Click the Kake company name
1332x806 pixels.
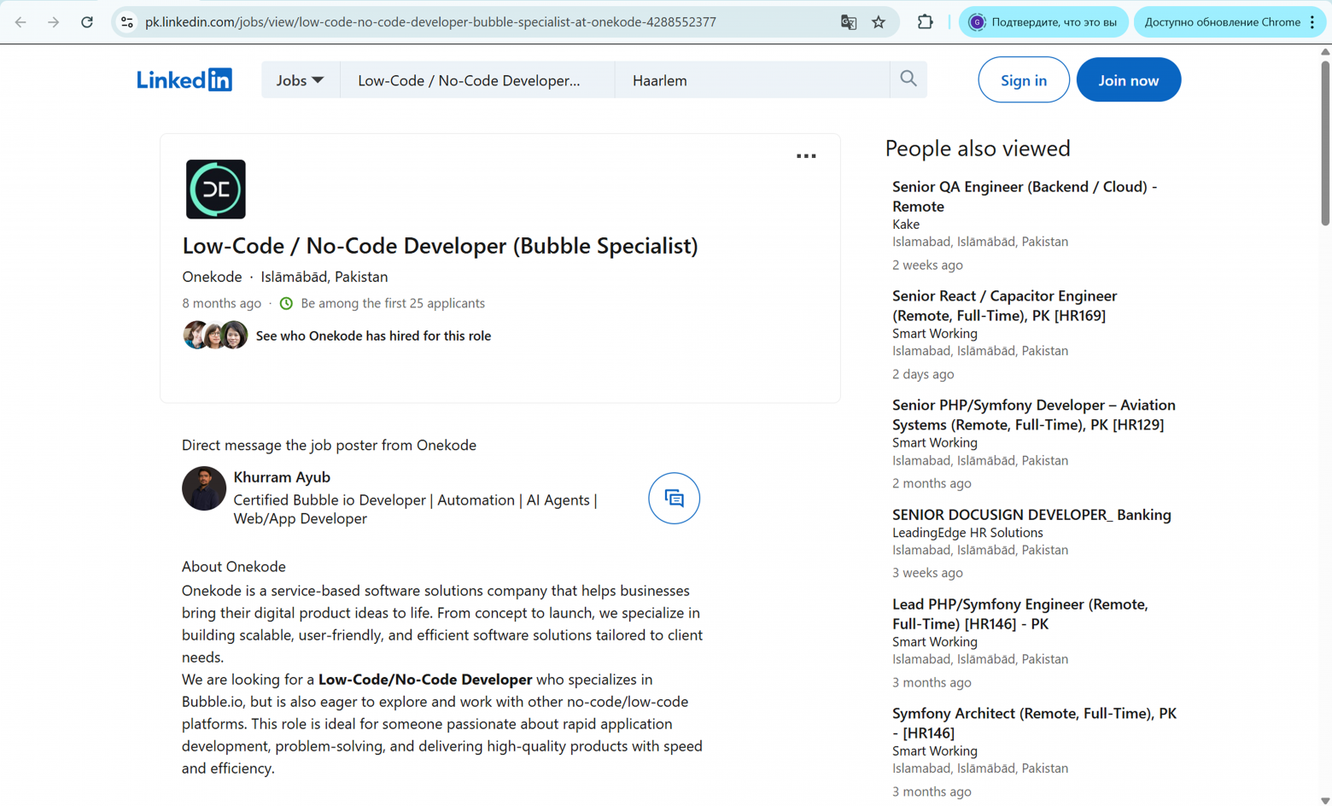point(906,225)
